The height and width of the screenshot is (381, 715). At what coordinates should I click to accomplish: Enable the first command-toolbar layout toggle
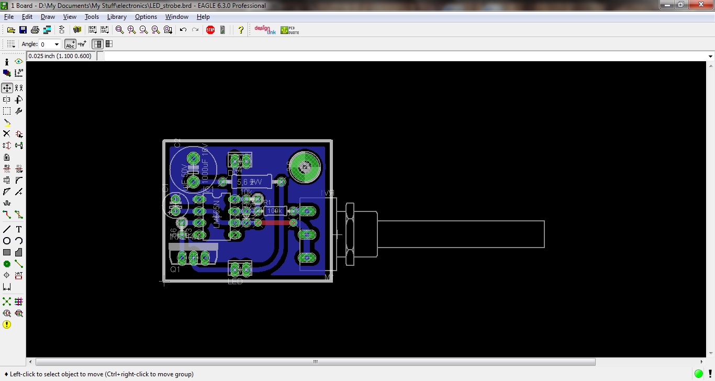(97, 44)
